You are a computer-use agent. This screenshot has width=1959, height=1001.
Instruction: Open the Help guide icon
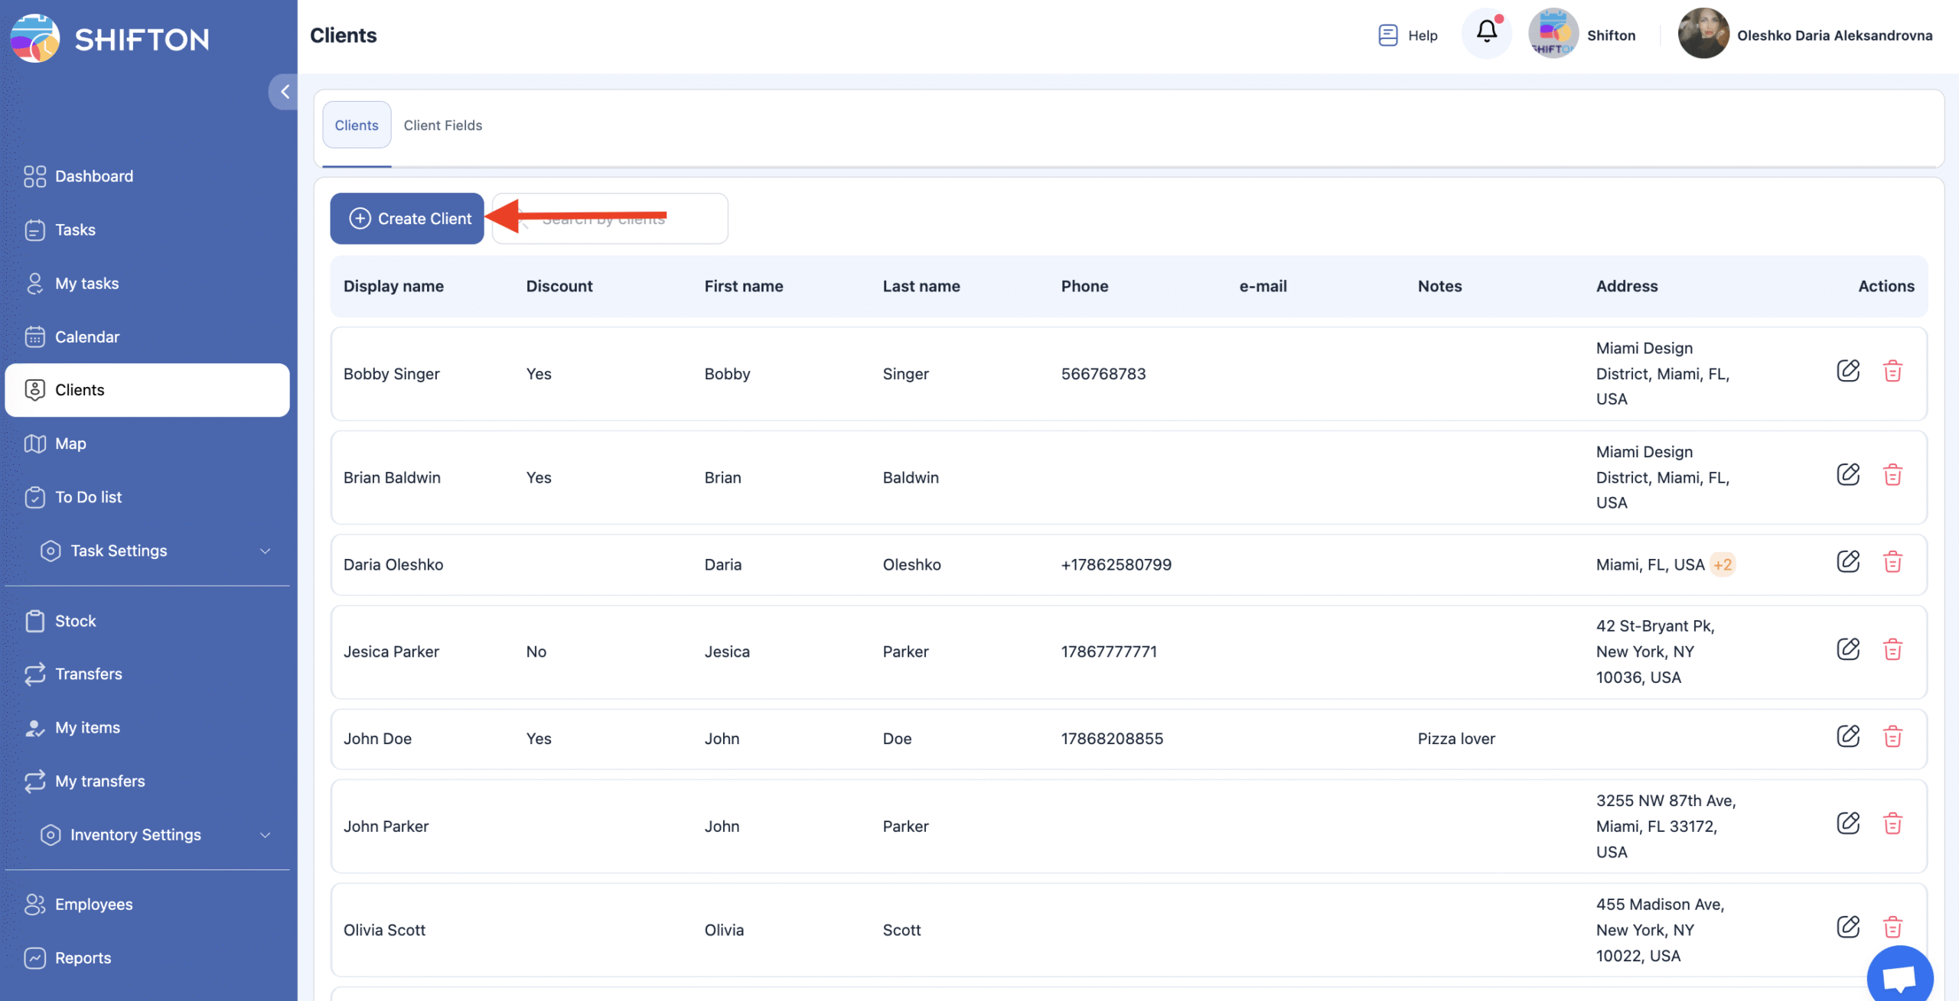(x=1387, y=35)
